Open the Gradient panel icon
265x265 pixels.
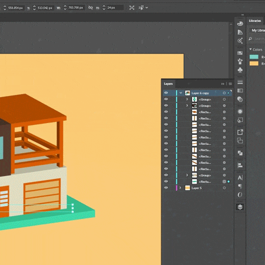pyautogui.click(x=240, y=91)
